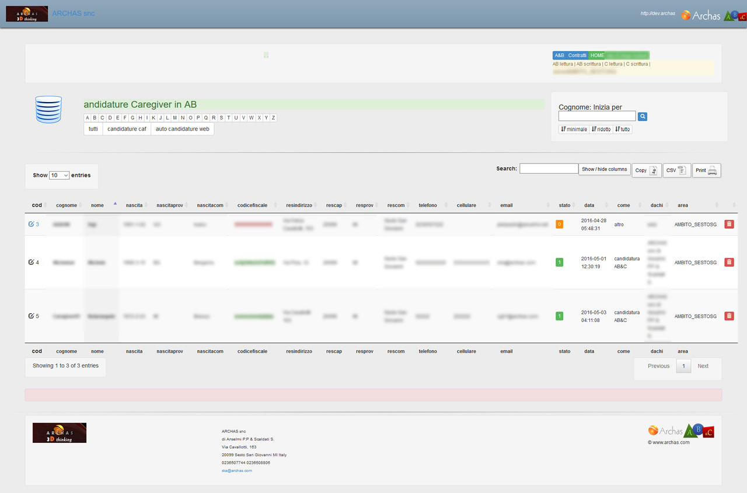
Task: Print the table with the Print button
Action: pyautogui.click(x=706, y=170)
